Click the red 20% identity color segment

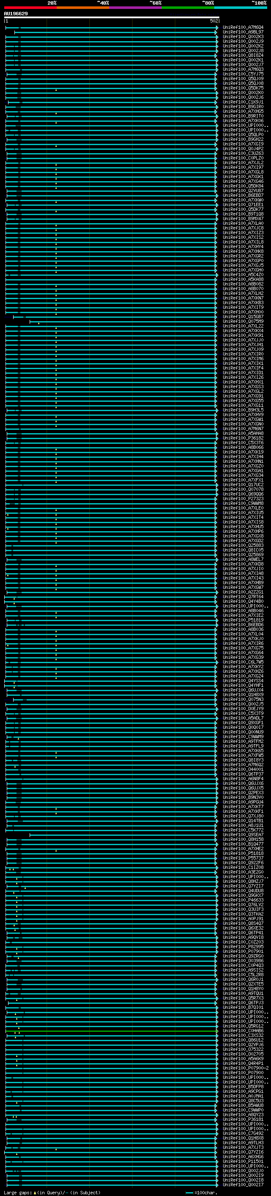30,8
